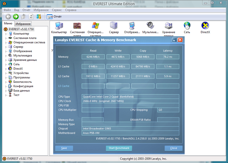Close benchmark dialog with red X

(x=180, y=40)
